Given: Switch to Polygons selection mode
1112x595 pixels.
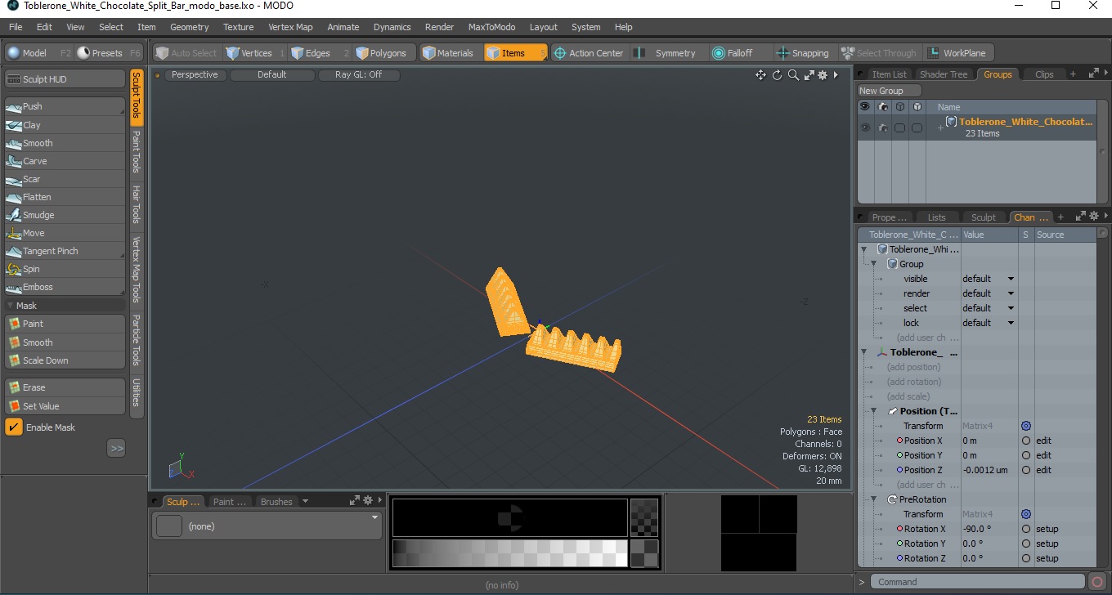Looking at the screenshot, I should 385,53.
